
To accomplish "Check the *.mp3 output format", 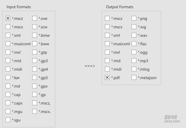I will [x=134, y=61].
